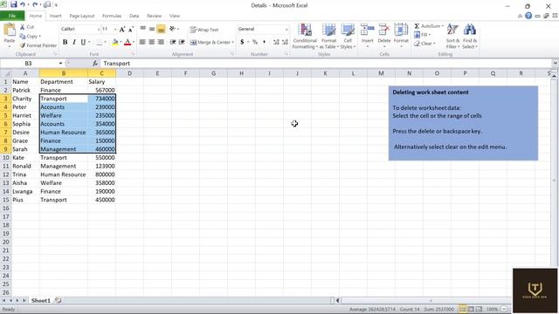Click the Shrink Font icon
This screenshot has height=314, width=559.
131,29
